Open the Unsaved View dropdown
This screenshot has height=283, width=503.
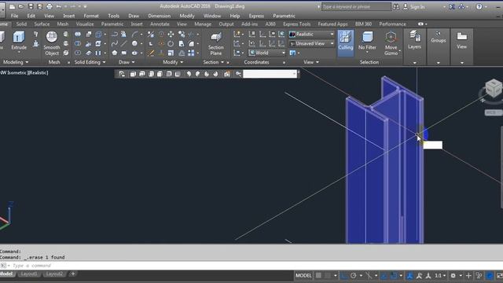[x=311, y=43]
